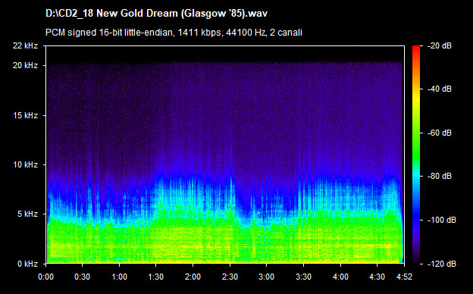Click the 4:52 end time label

point(404,277)
